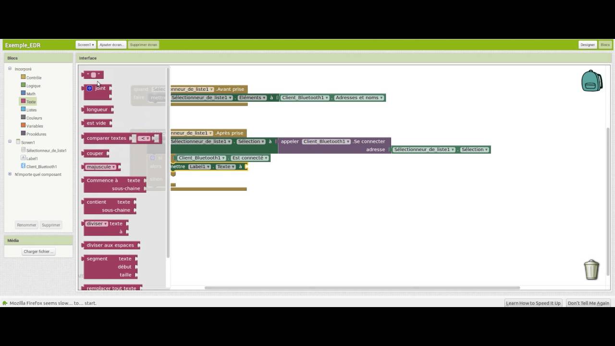Click the trash can icon

pos(591,270)
